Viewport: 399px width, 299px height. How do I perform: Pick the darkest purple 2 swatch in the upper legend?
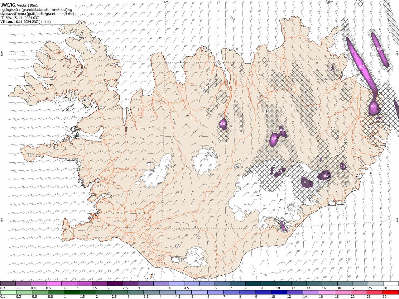click(115, 284)
